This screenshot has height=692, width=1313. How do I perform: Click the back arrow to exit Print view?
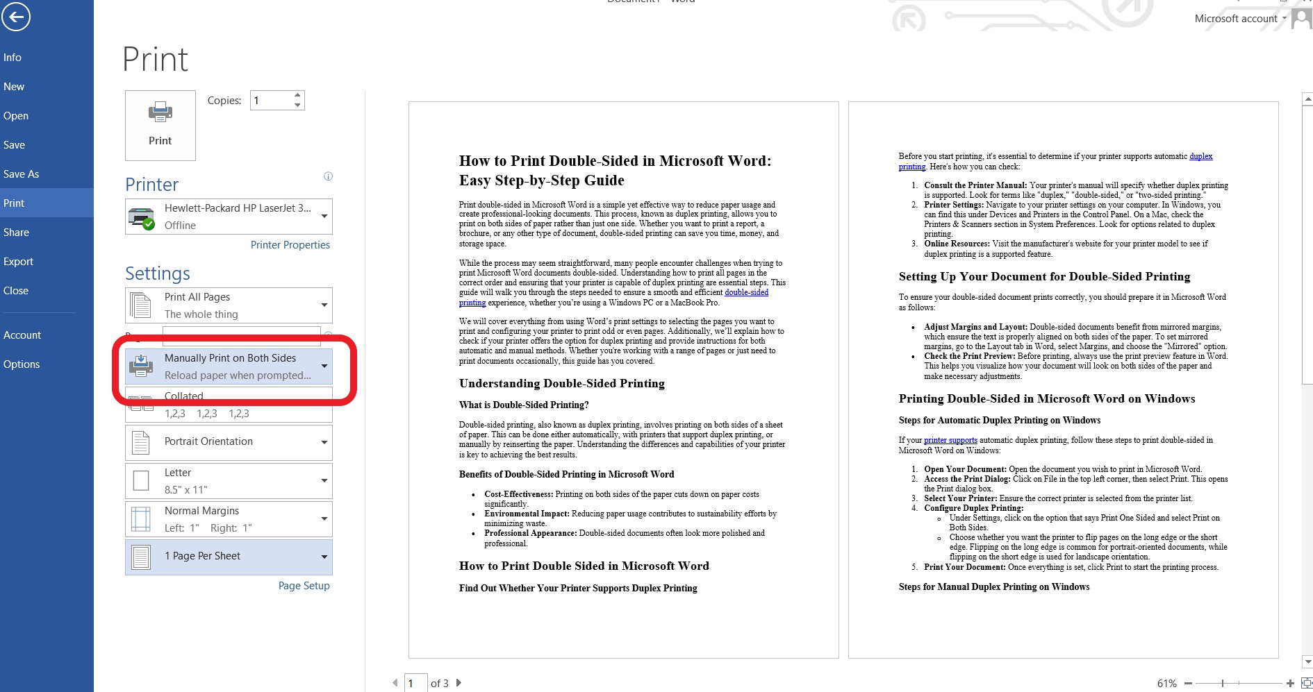(16, 17)
